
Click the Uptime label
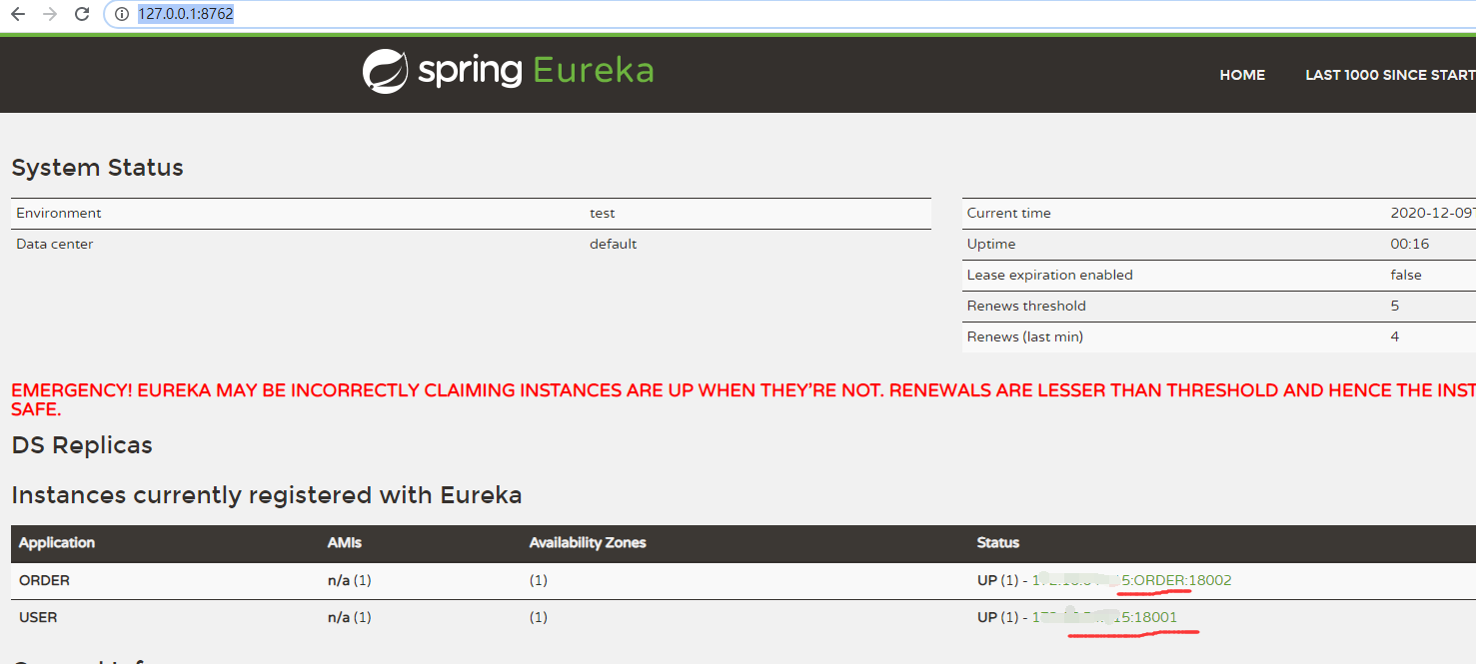[991, 244]
